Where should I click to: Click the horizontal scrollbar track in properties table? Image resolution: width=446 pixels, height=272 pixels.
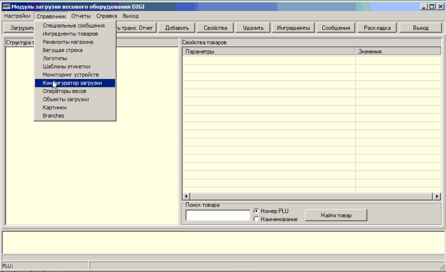tap(311, 196)
